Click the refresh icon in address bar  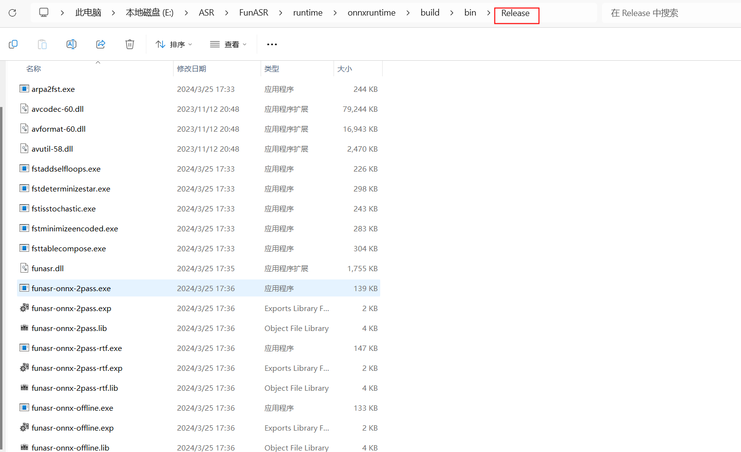click(13, 13)
